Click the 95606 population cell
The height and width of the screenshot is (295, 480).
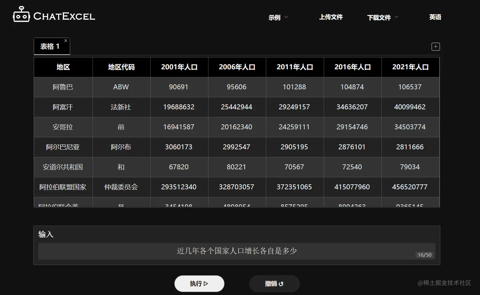click(237, 87)
